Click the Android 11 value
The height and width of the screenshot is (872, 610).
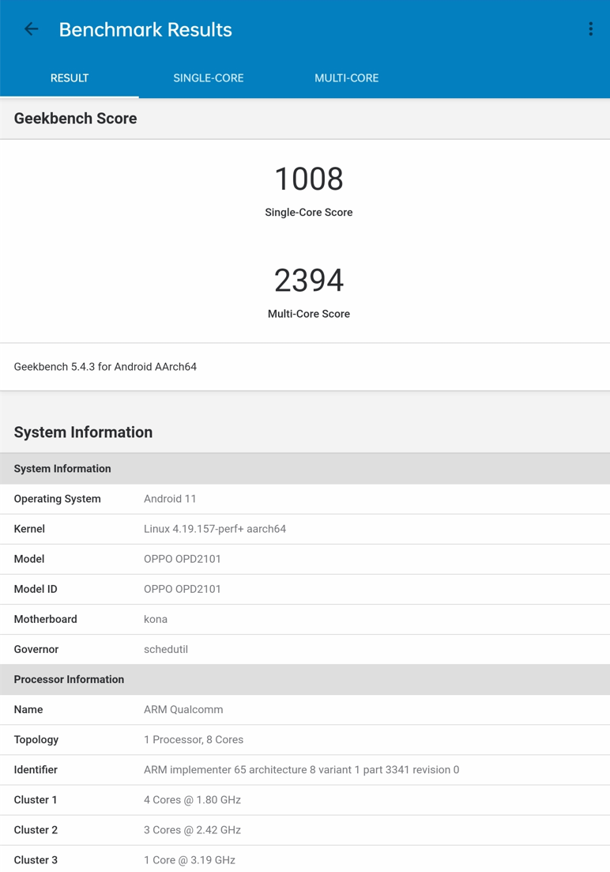pos(170,499)
